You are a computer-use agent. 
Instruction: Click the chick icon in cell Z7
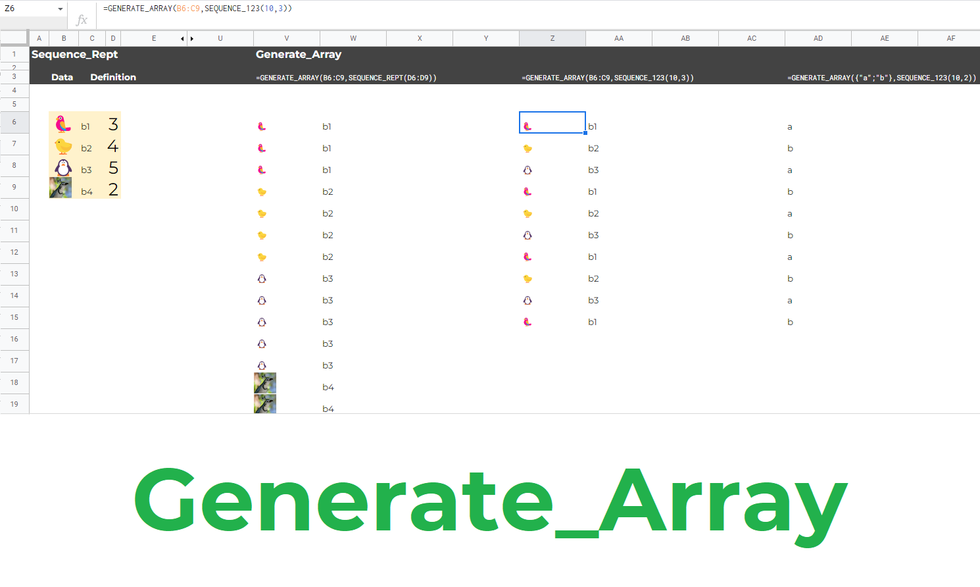click(x=527, y=147)
